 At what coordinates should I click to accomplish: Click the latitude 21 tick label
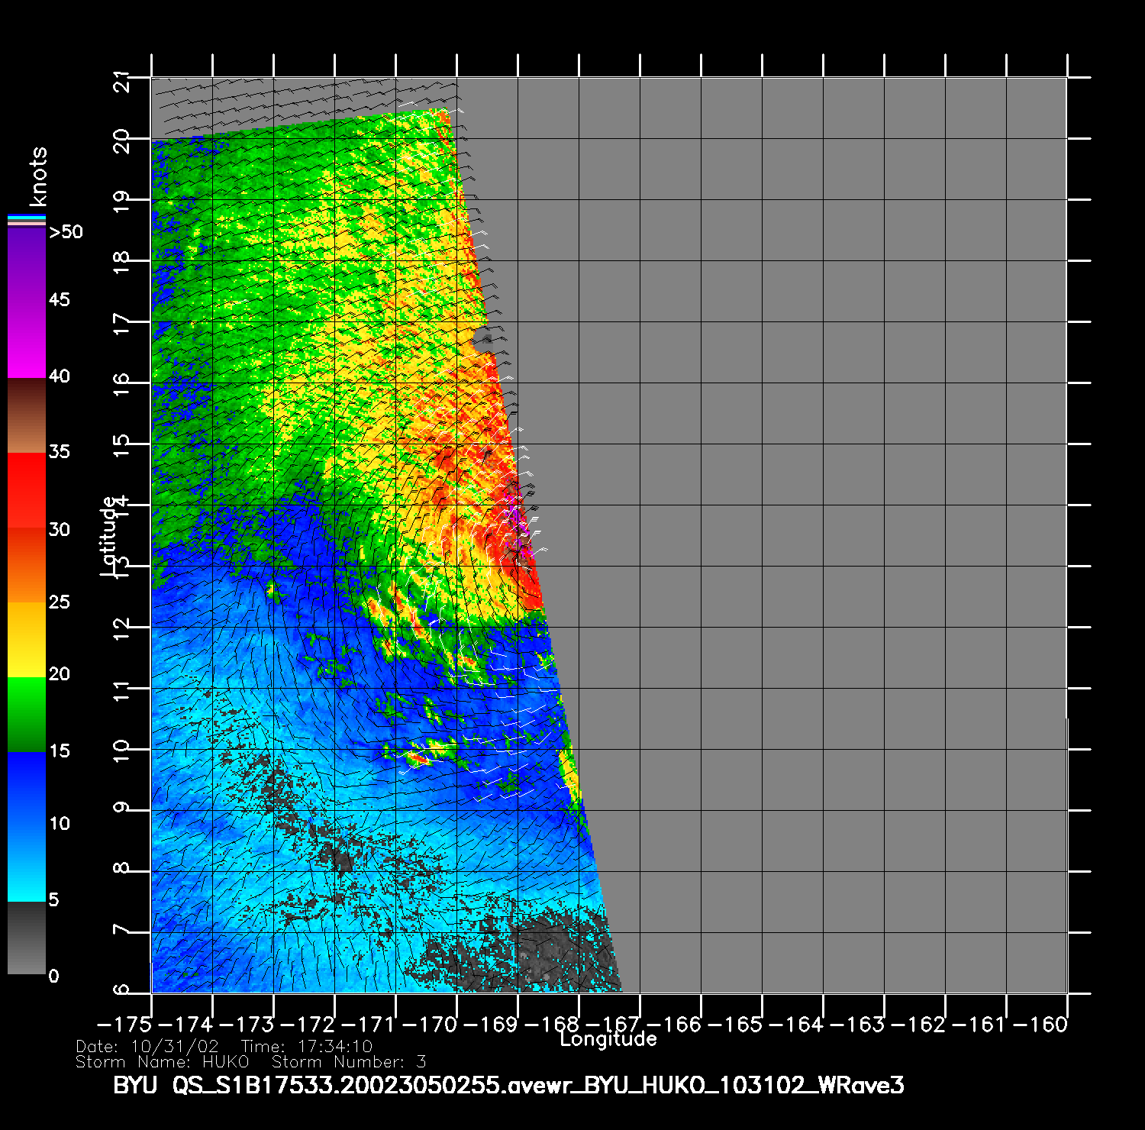point(121,80)
